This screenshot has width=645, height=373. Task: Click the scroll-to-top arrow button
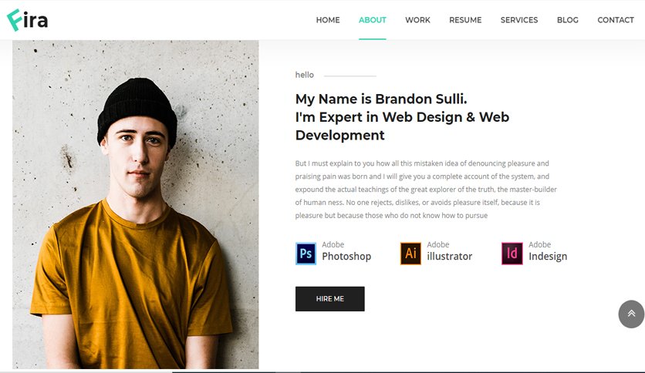[x=631, y=314]
